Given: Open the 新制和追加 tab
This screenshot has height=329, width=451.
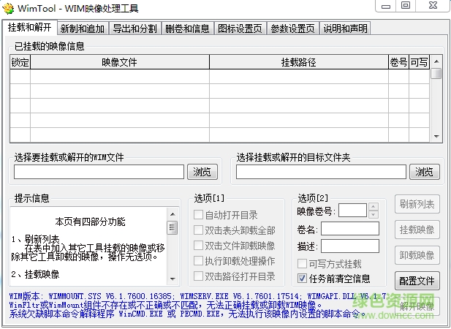Looking at the screenshot, I should click(83, 29).
